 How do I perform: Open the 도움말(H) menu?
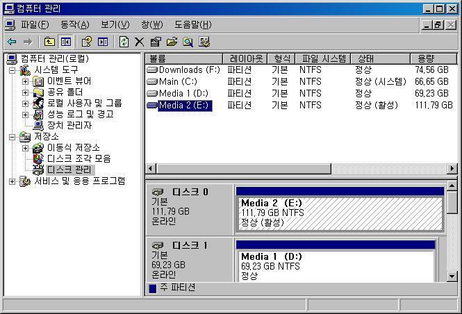click(x=193, y=25)
